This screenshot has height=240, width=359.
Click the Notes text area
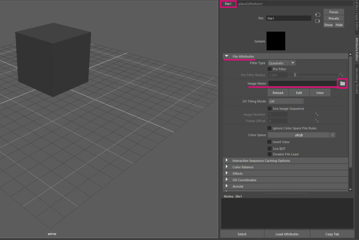(x=287, y=213)
